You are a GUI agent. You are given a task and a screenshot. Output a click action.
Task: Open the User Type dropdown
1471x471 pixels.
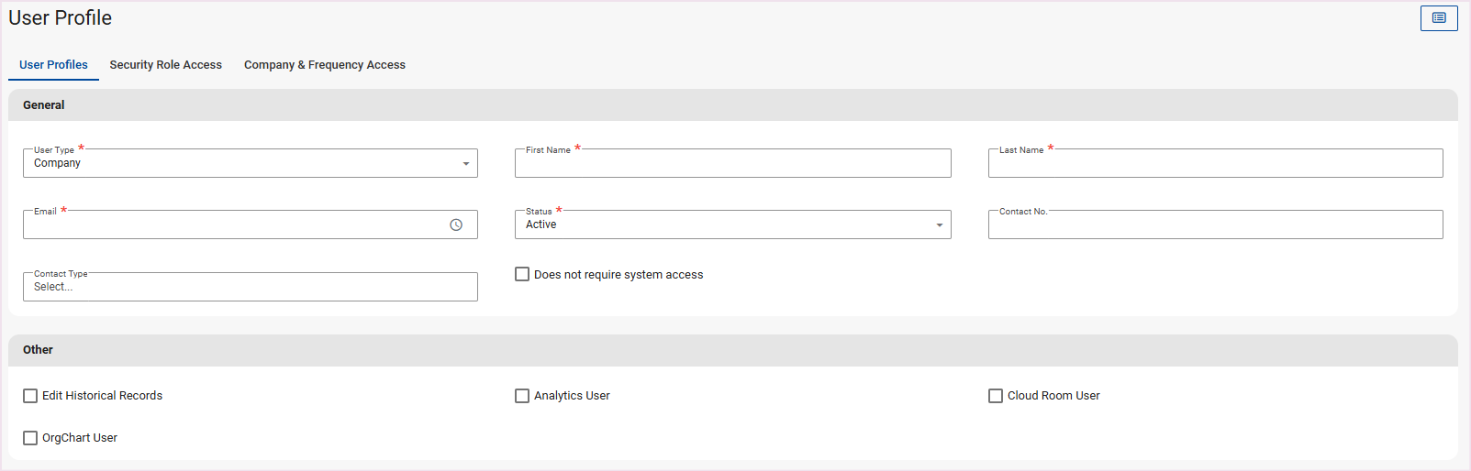[250, 164]
